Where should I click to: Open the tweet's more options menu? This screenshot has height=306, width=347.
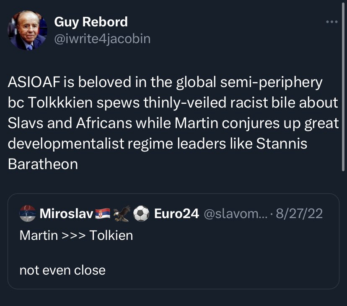331,22
